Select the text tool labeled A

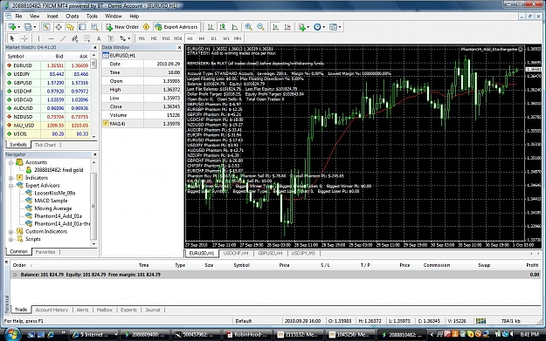click(x=99, y=38)
